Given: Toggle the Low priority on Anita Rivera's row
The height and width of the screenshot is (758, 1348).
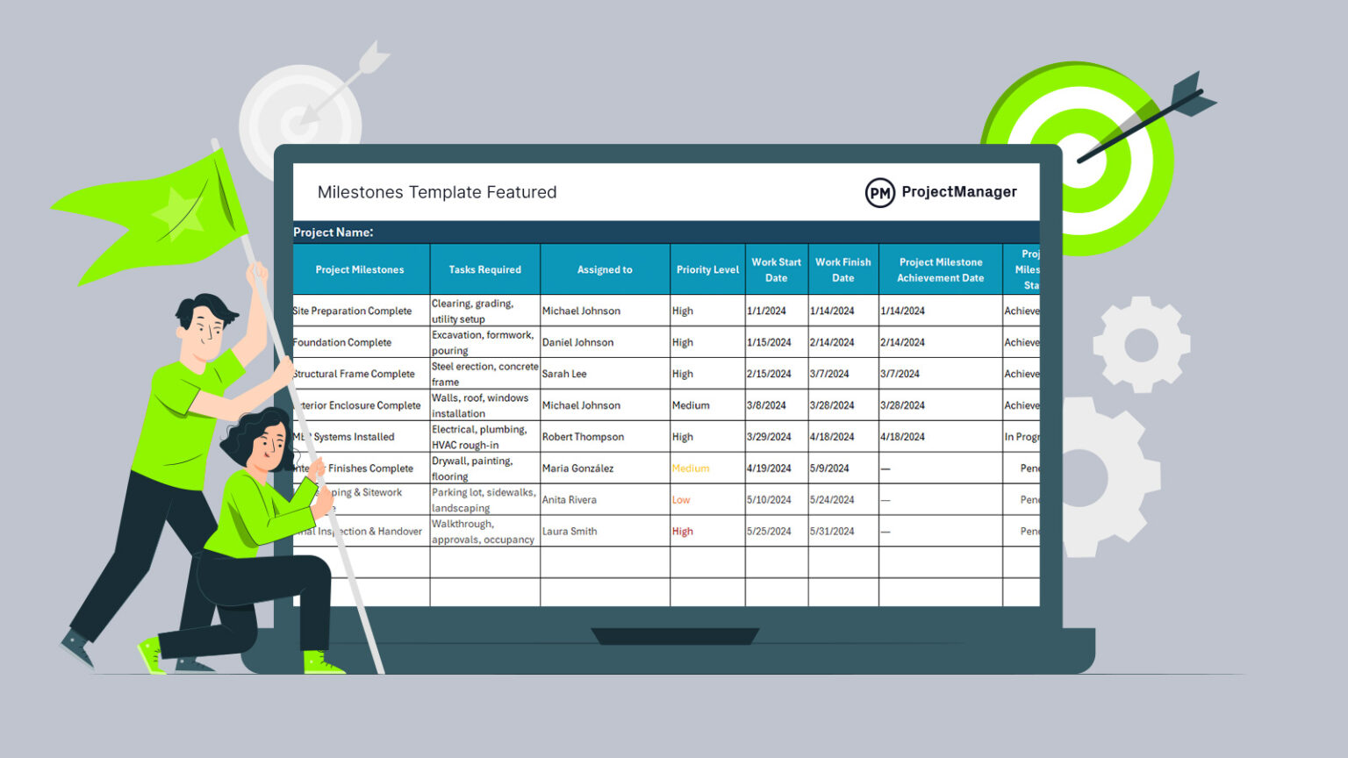Looking at the screenshot, I should click(681, 499).
